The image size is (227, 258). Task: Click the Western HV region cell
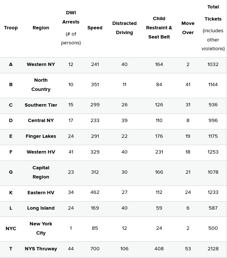[41, 152]
